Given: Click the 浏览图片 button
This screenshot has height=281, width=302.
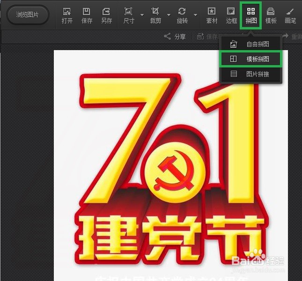Looking at the screenshot, I should (x=28, y=15).
